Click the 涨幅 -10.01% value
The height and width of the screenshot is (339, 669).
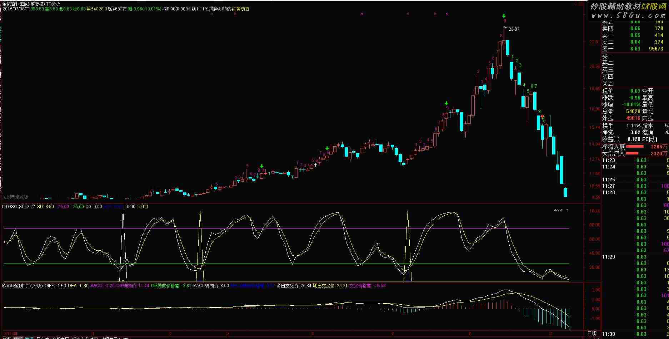[x=631, y=104]
